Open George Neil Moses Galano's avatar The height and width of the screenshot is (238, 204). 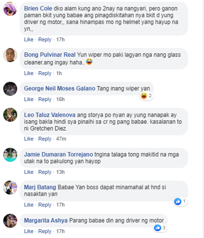[10, 89]
